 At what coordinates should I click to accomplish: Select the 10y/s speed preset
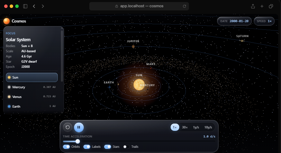coord(208,127)
